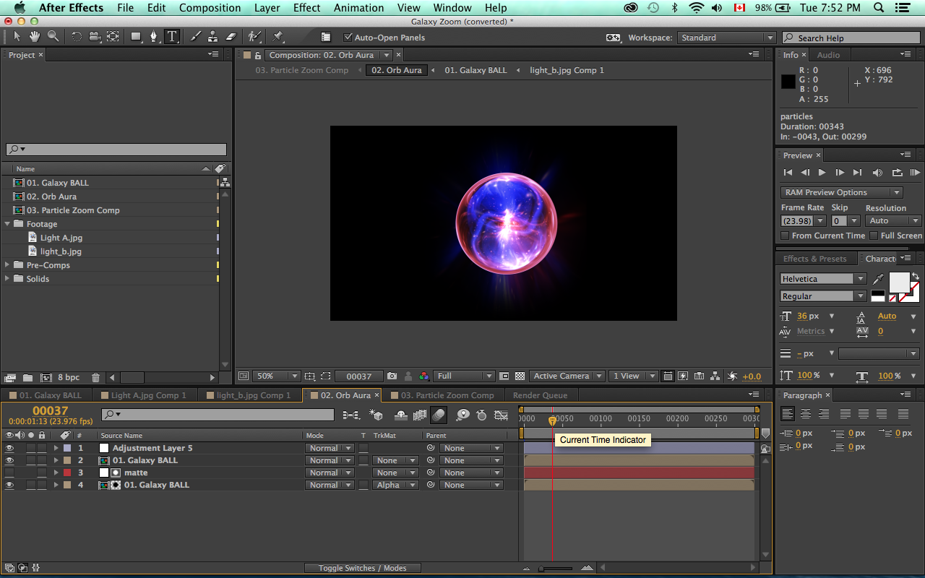Select the Eraser tool
Viewport: 925px width, 578px height.
point(231,37)
